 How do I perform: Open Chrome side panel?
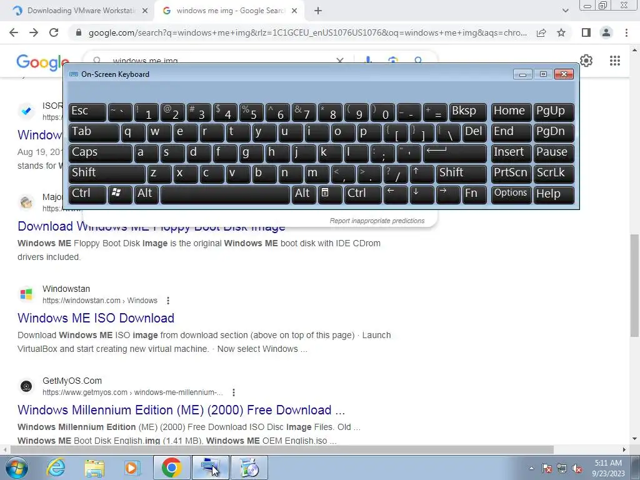pyautogui.click(x=586, y=32)
